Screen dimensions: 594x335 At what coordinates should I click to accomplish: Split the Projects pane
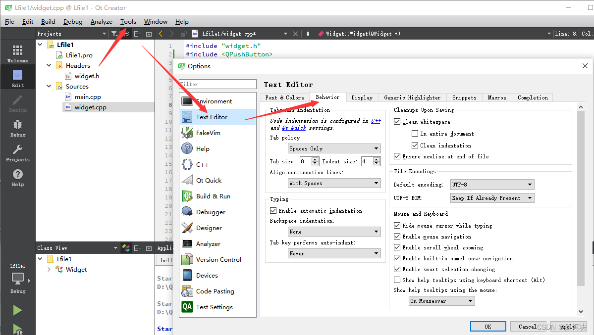[138, 34]
